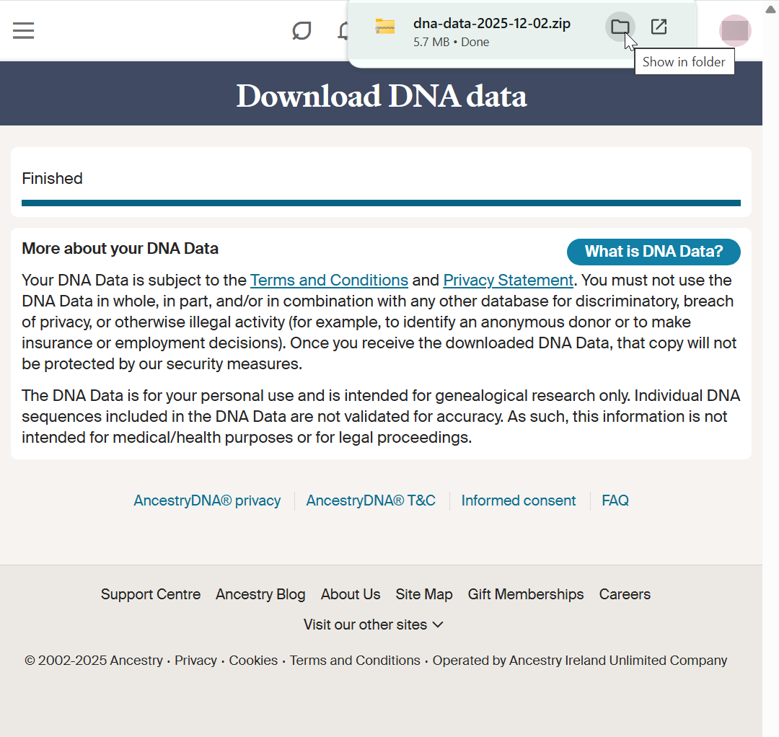Click the 5.7 MB • Done status
779x737 pixels.
click(451, 43)
